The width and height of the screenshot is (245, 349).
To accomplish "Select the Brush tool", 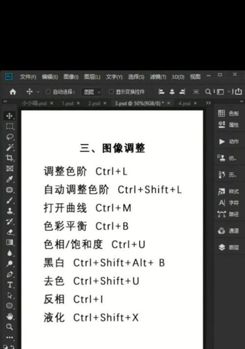I will click(x=9, y=200).
